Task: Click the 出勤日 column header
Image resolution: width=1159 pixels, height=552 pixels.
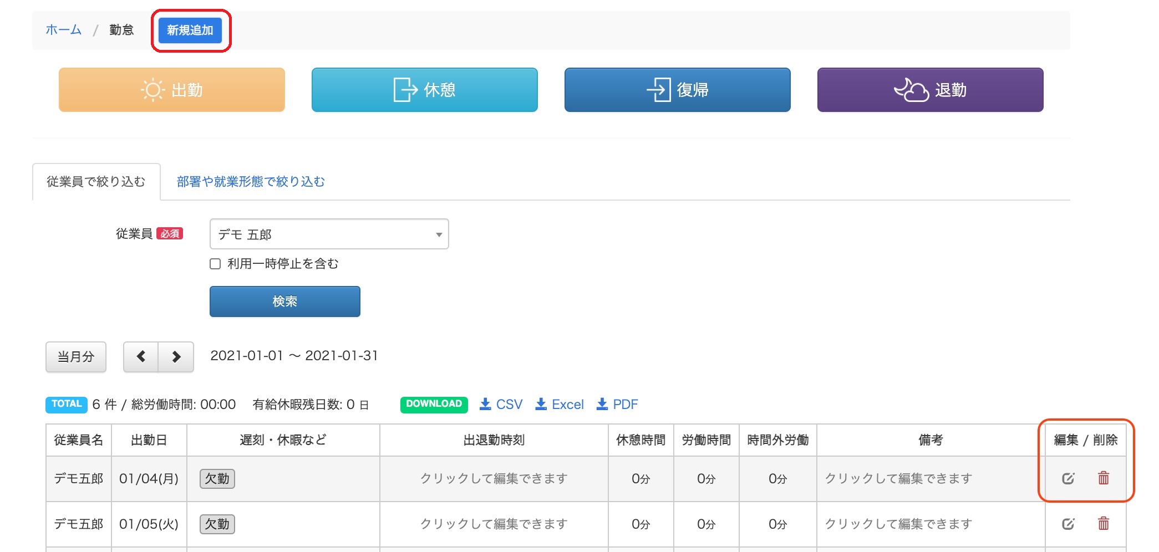Action: pyautogui.click(x=149, y=440)
